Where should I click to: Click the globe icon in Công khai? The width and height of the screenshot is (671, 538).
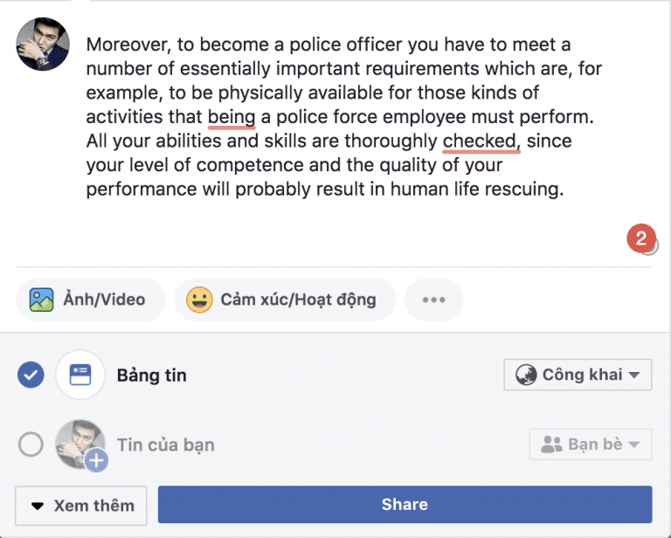526,375
